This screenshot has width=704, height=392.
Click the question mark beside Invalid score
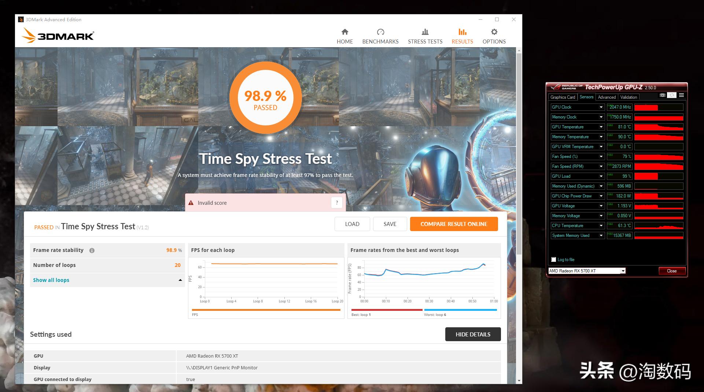point(337,203)
